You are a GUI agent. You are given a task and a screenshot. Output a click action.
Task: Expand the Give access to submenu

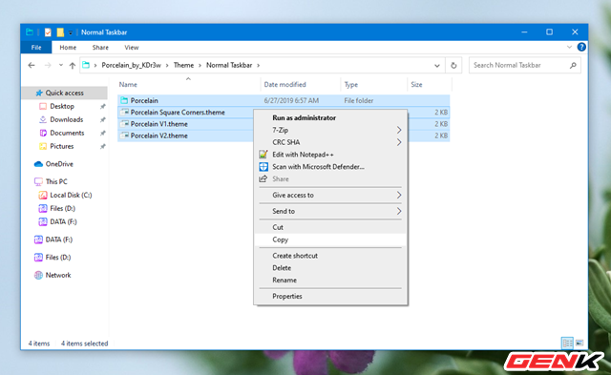click(x=330, y=195)
